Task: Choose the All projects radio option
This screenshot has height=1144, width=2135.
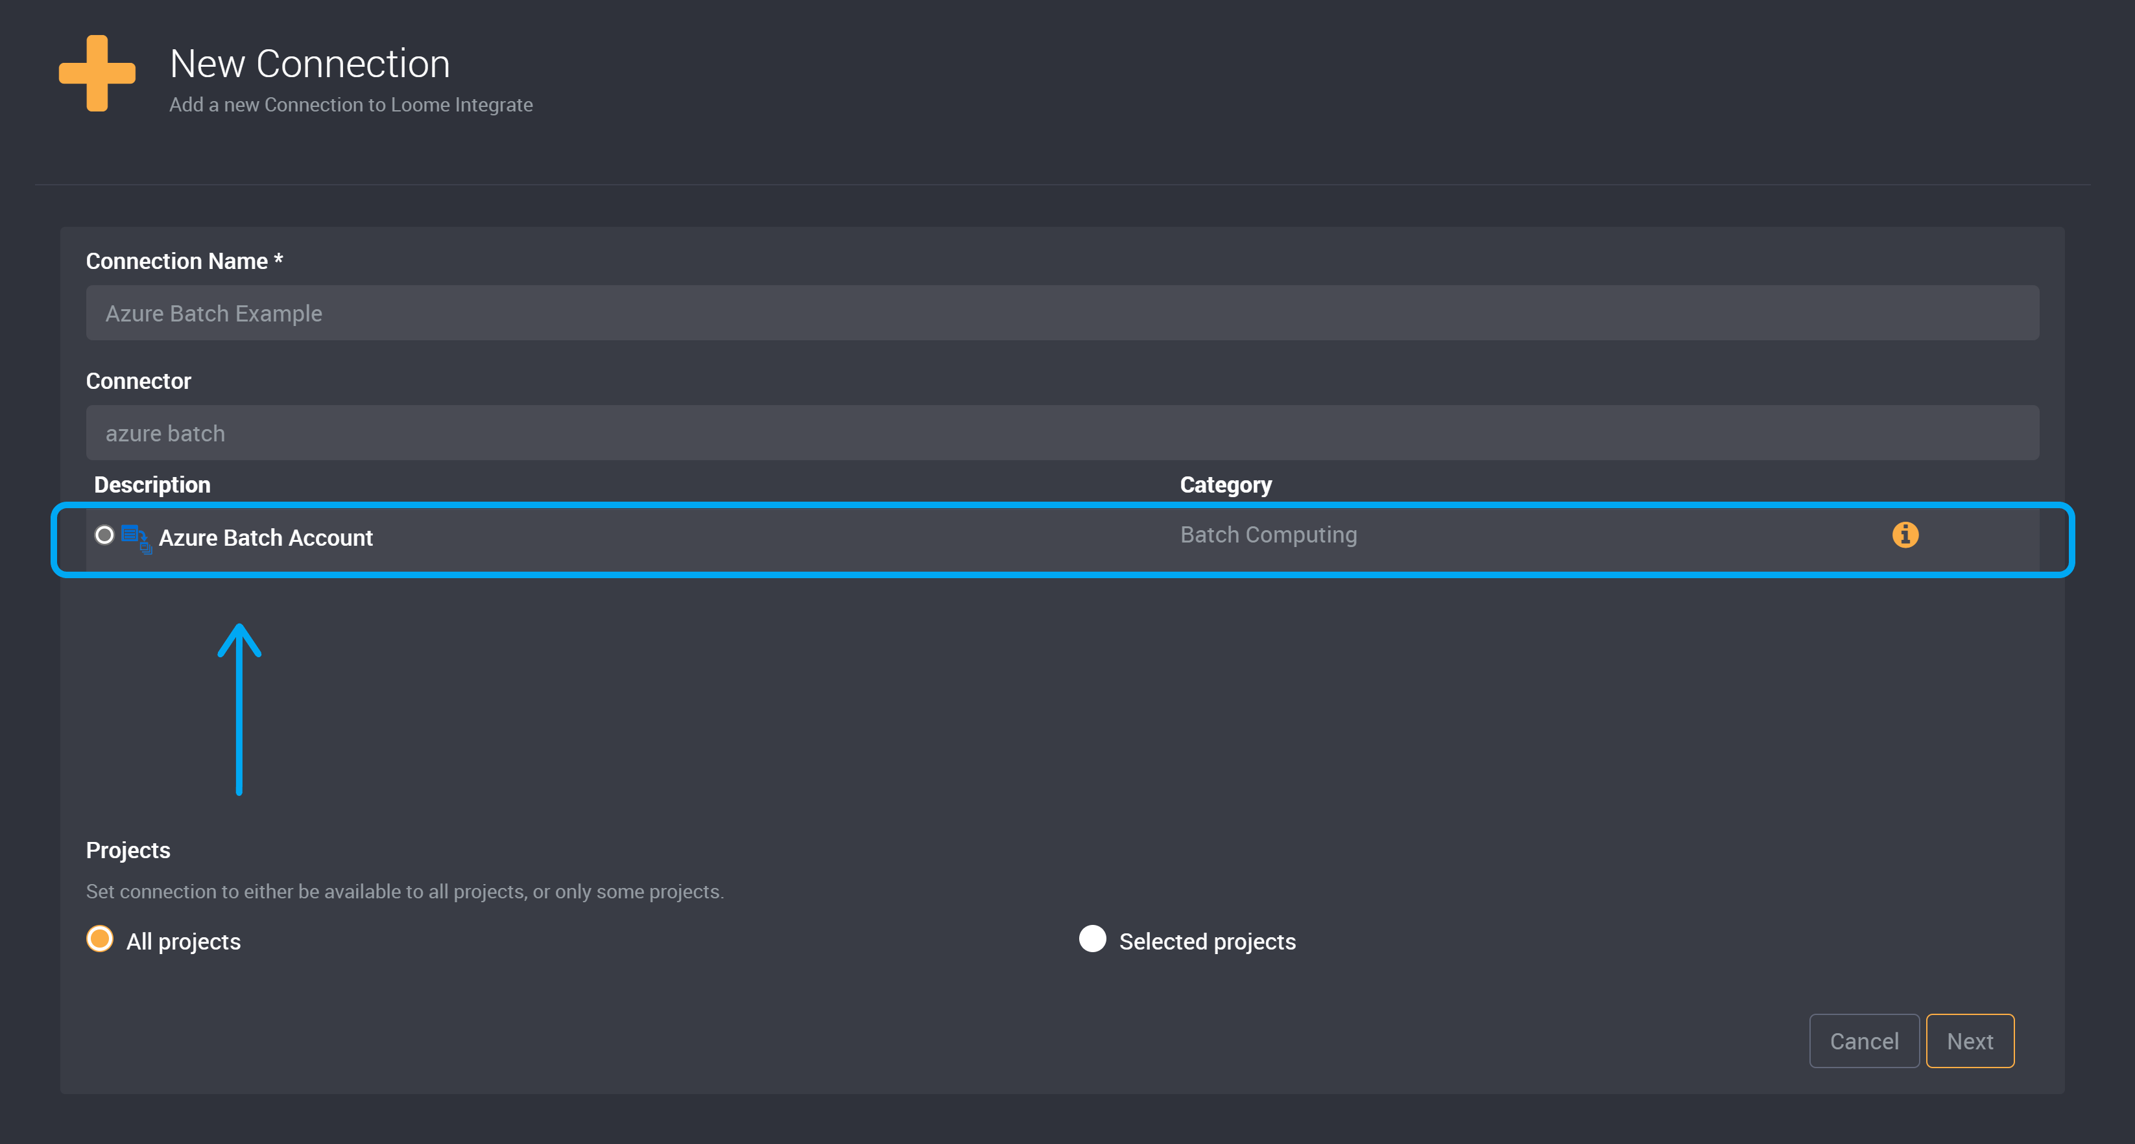Action: (101, 939)
